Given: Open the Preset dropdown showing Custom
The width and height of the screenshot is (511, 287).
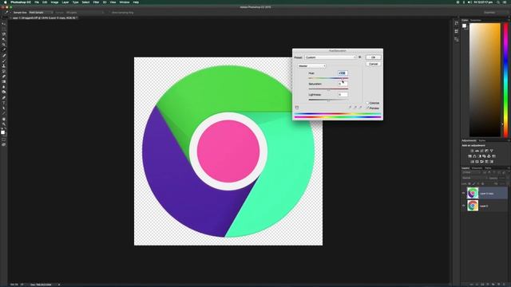Looking at the screenshot, I should coord(331,57).
